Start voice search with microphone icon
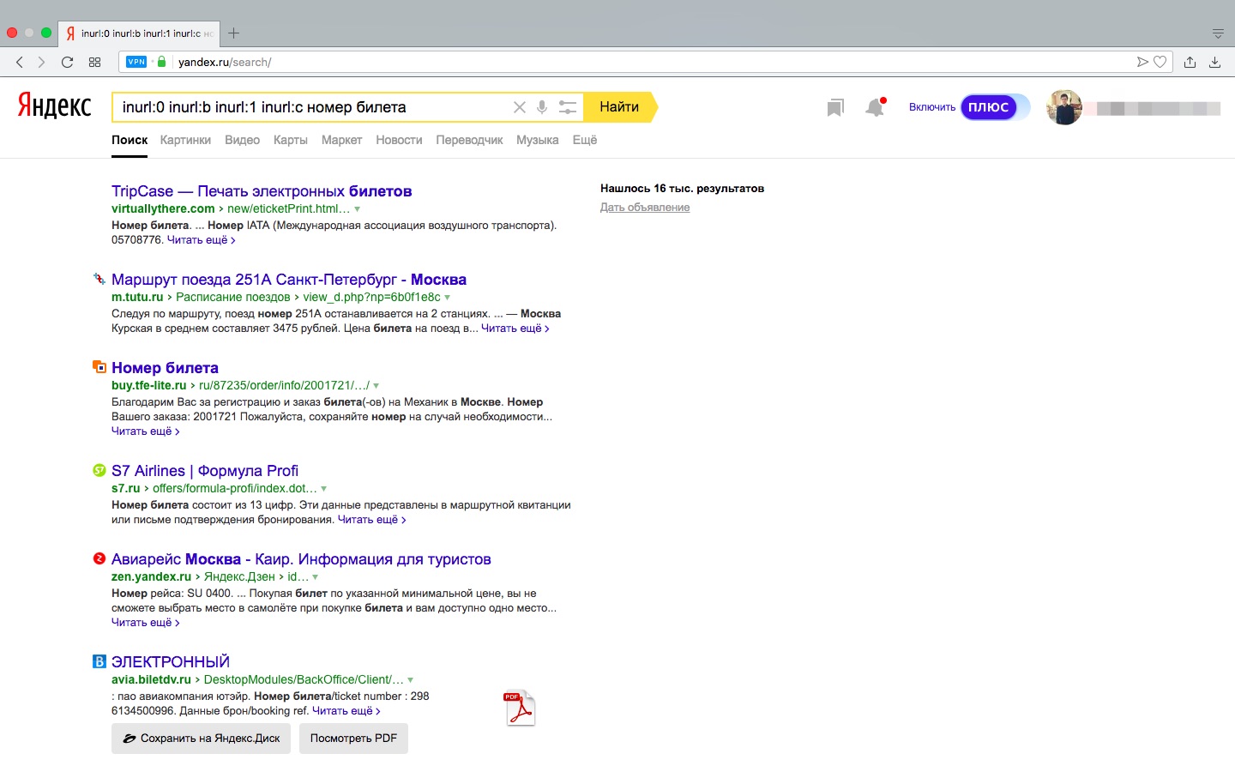Screen dimensions: 1235x772 click(542, 107)
